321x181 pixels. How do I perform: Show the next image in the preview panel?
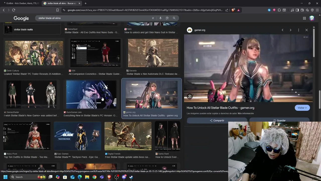tap(290, 30)
